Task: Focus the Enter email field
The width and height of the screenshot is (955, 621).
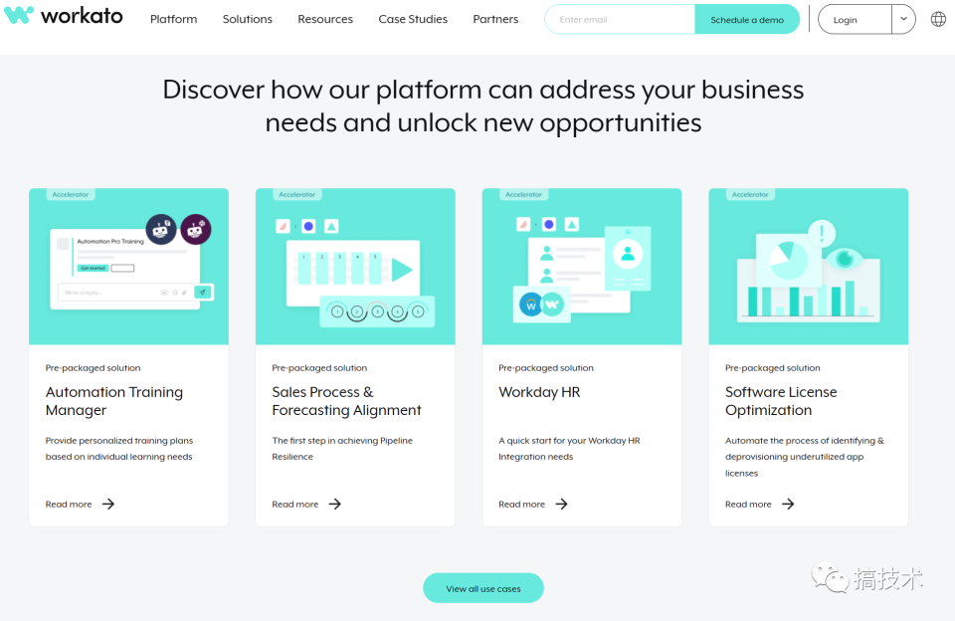Action: coord(620,20)
